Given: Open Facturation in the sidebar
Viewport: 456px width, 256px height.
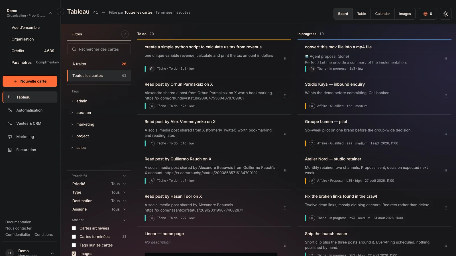Looking at the screenshot, I should (x=30, y=150).
